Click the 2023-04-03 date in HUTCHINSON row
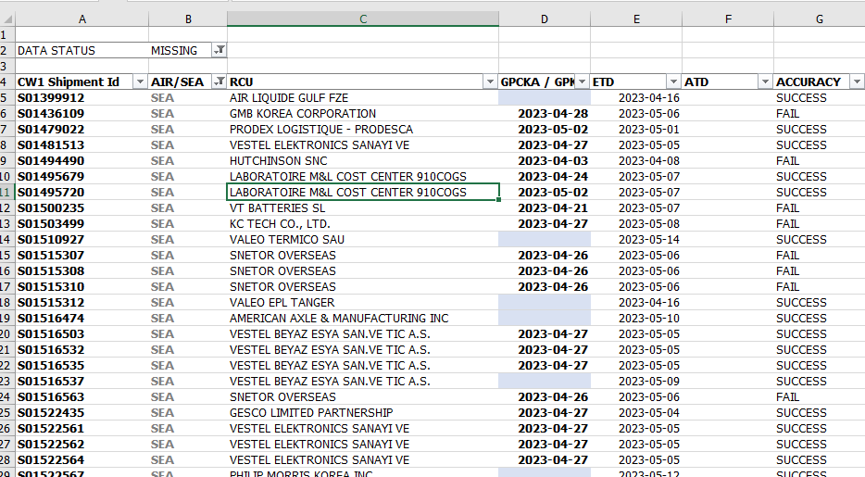 [545, 160]
